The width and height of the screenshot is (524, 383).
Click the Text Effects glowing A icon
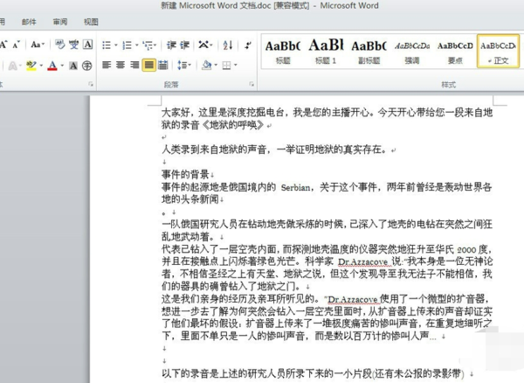(12, 66)
